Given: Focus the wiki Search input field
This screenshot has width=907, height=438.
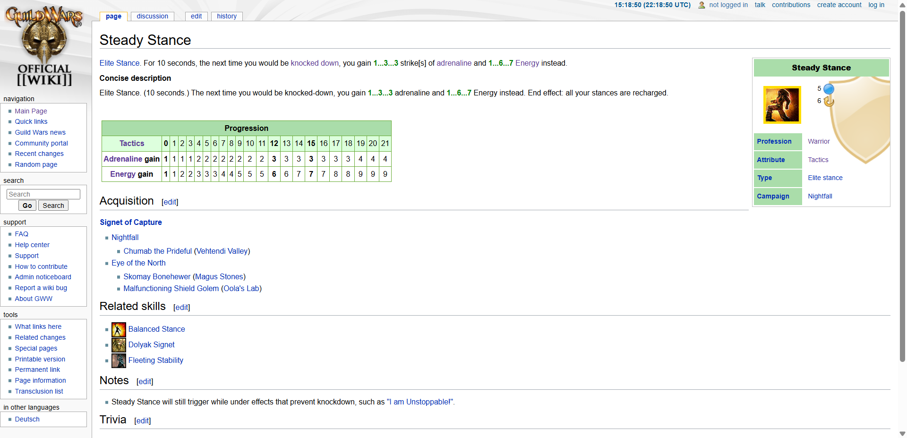Looking at the screenshot, I should (x=43, y=194).
